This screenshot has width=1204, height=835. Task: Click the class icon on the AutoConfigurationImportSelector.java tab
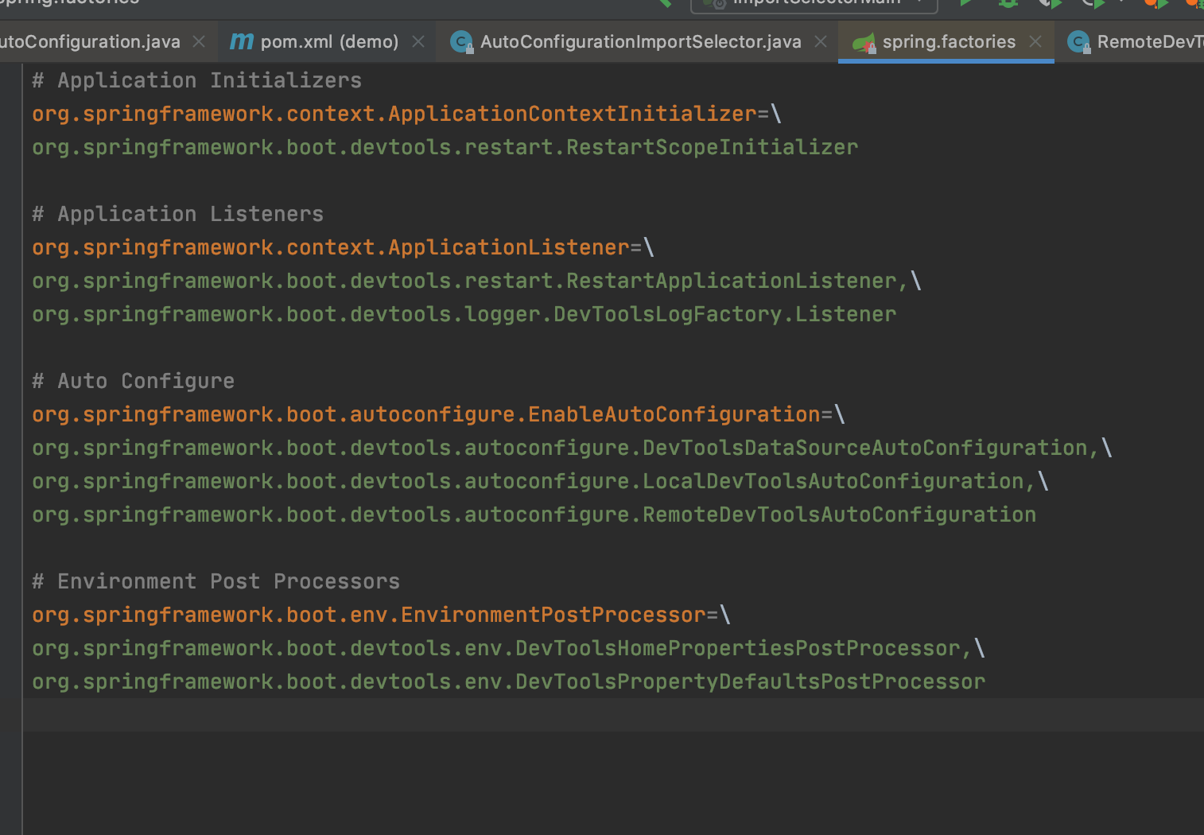pos(461,41)
